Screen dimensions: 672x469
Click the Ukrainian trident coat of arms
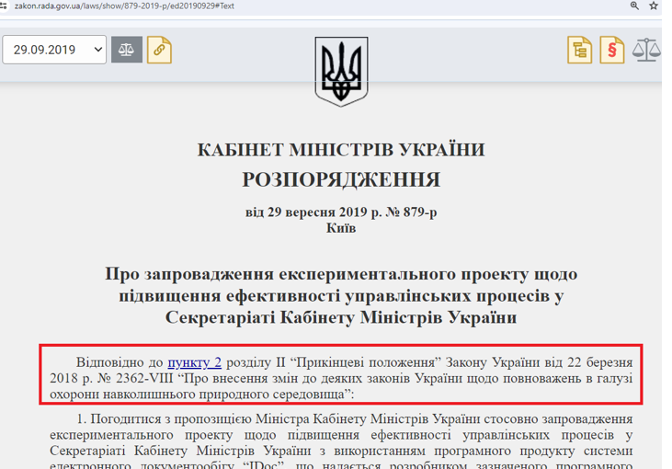tap(341, 71)
